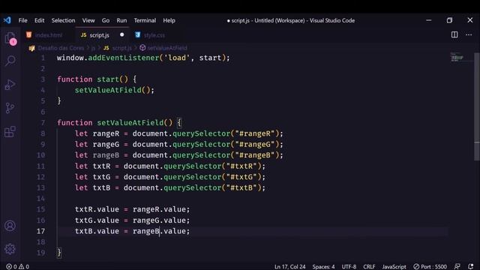The image size is (480, 270).
Task: Switch to the style.css tab
Action: pos(154,35)
